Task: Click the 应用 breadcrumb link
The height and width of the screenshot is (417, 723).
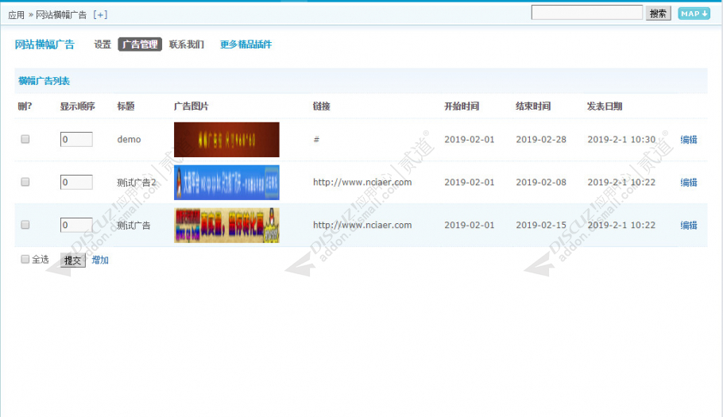Action: [x=16, y=15]
